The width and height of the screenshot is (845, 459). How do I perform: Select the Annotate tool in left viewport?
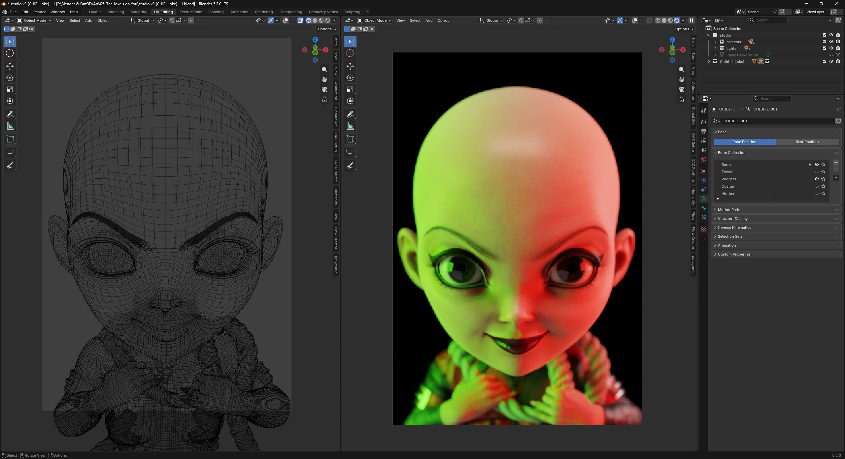coord(10,114)
